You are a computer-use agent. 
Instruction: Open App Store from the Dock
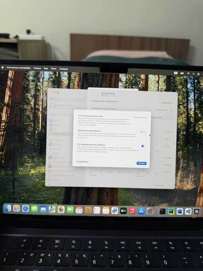(x=141, y=211)
